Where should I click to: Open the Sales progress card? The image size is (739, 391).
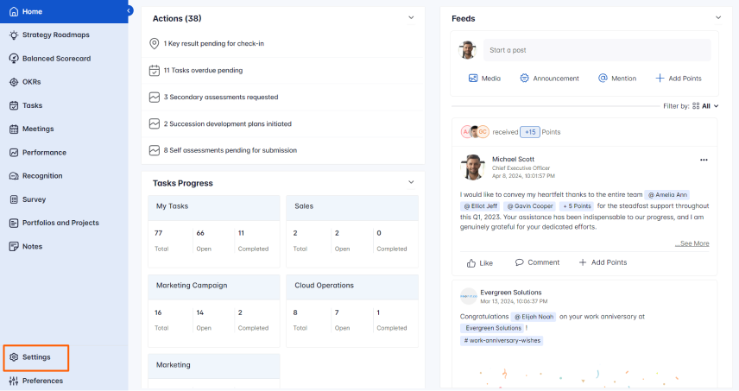352,231
